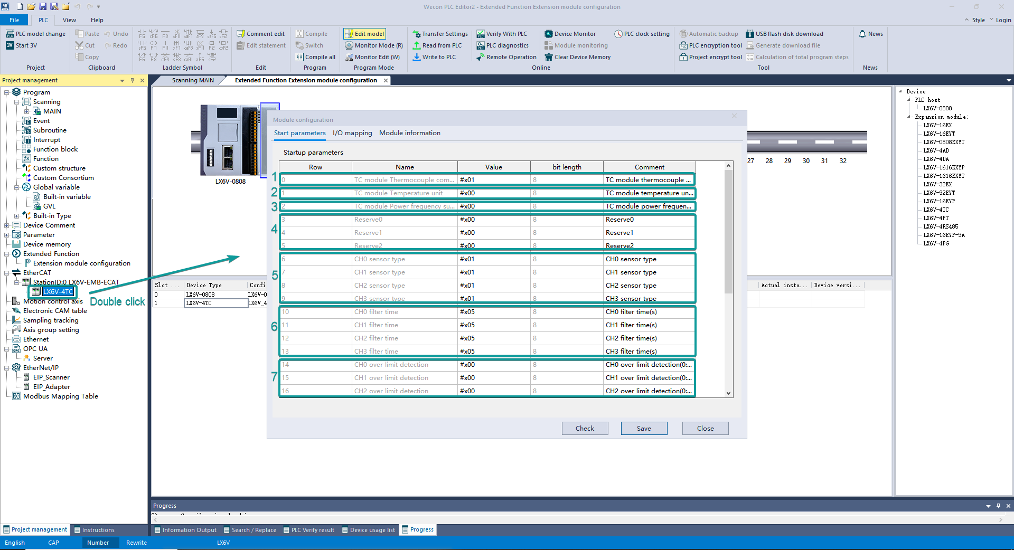1014x550 pixels.
Task: Click the Check button
Action: pos(585,429)
